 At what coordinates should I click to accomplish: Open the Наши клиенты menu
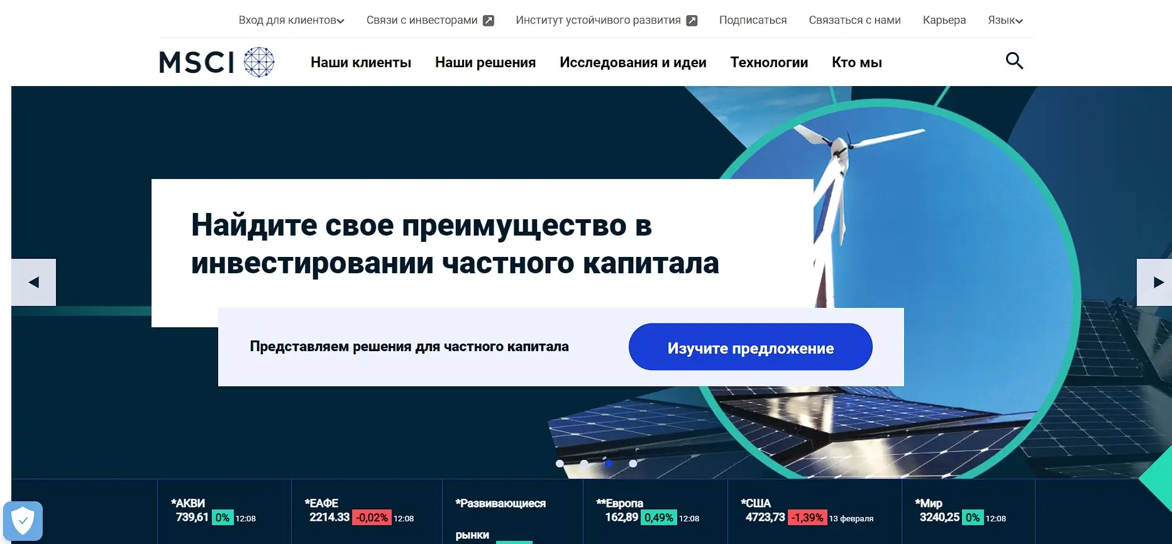coord(361,62)
